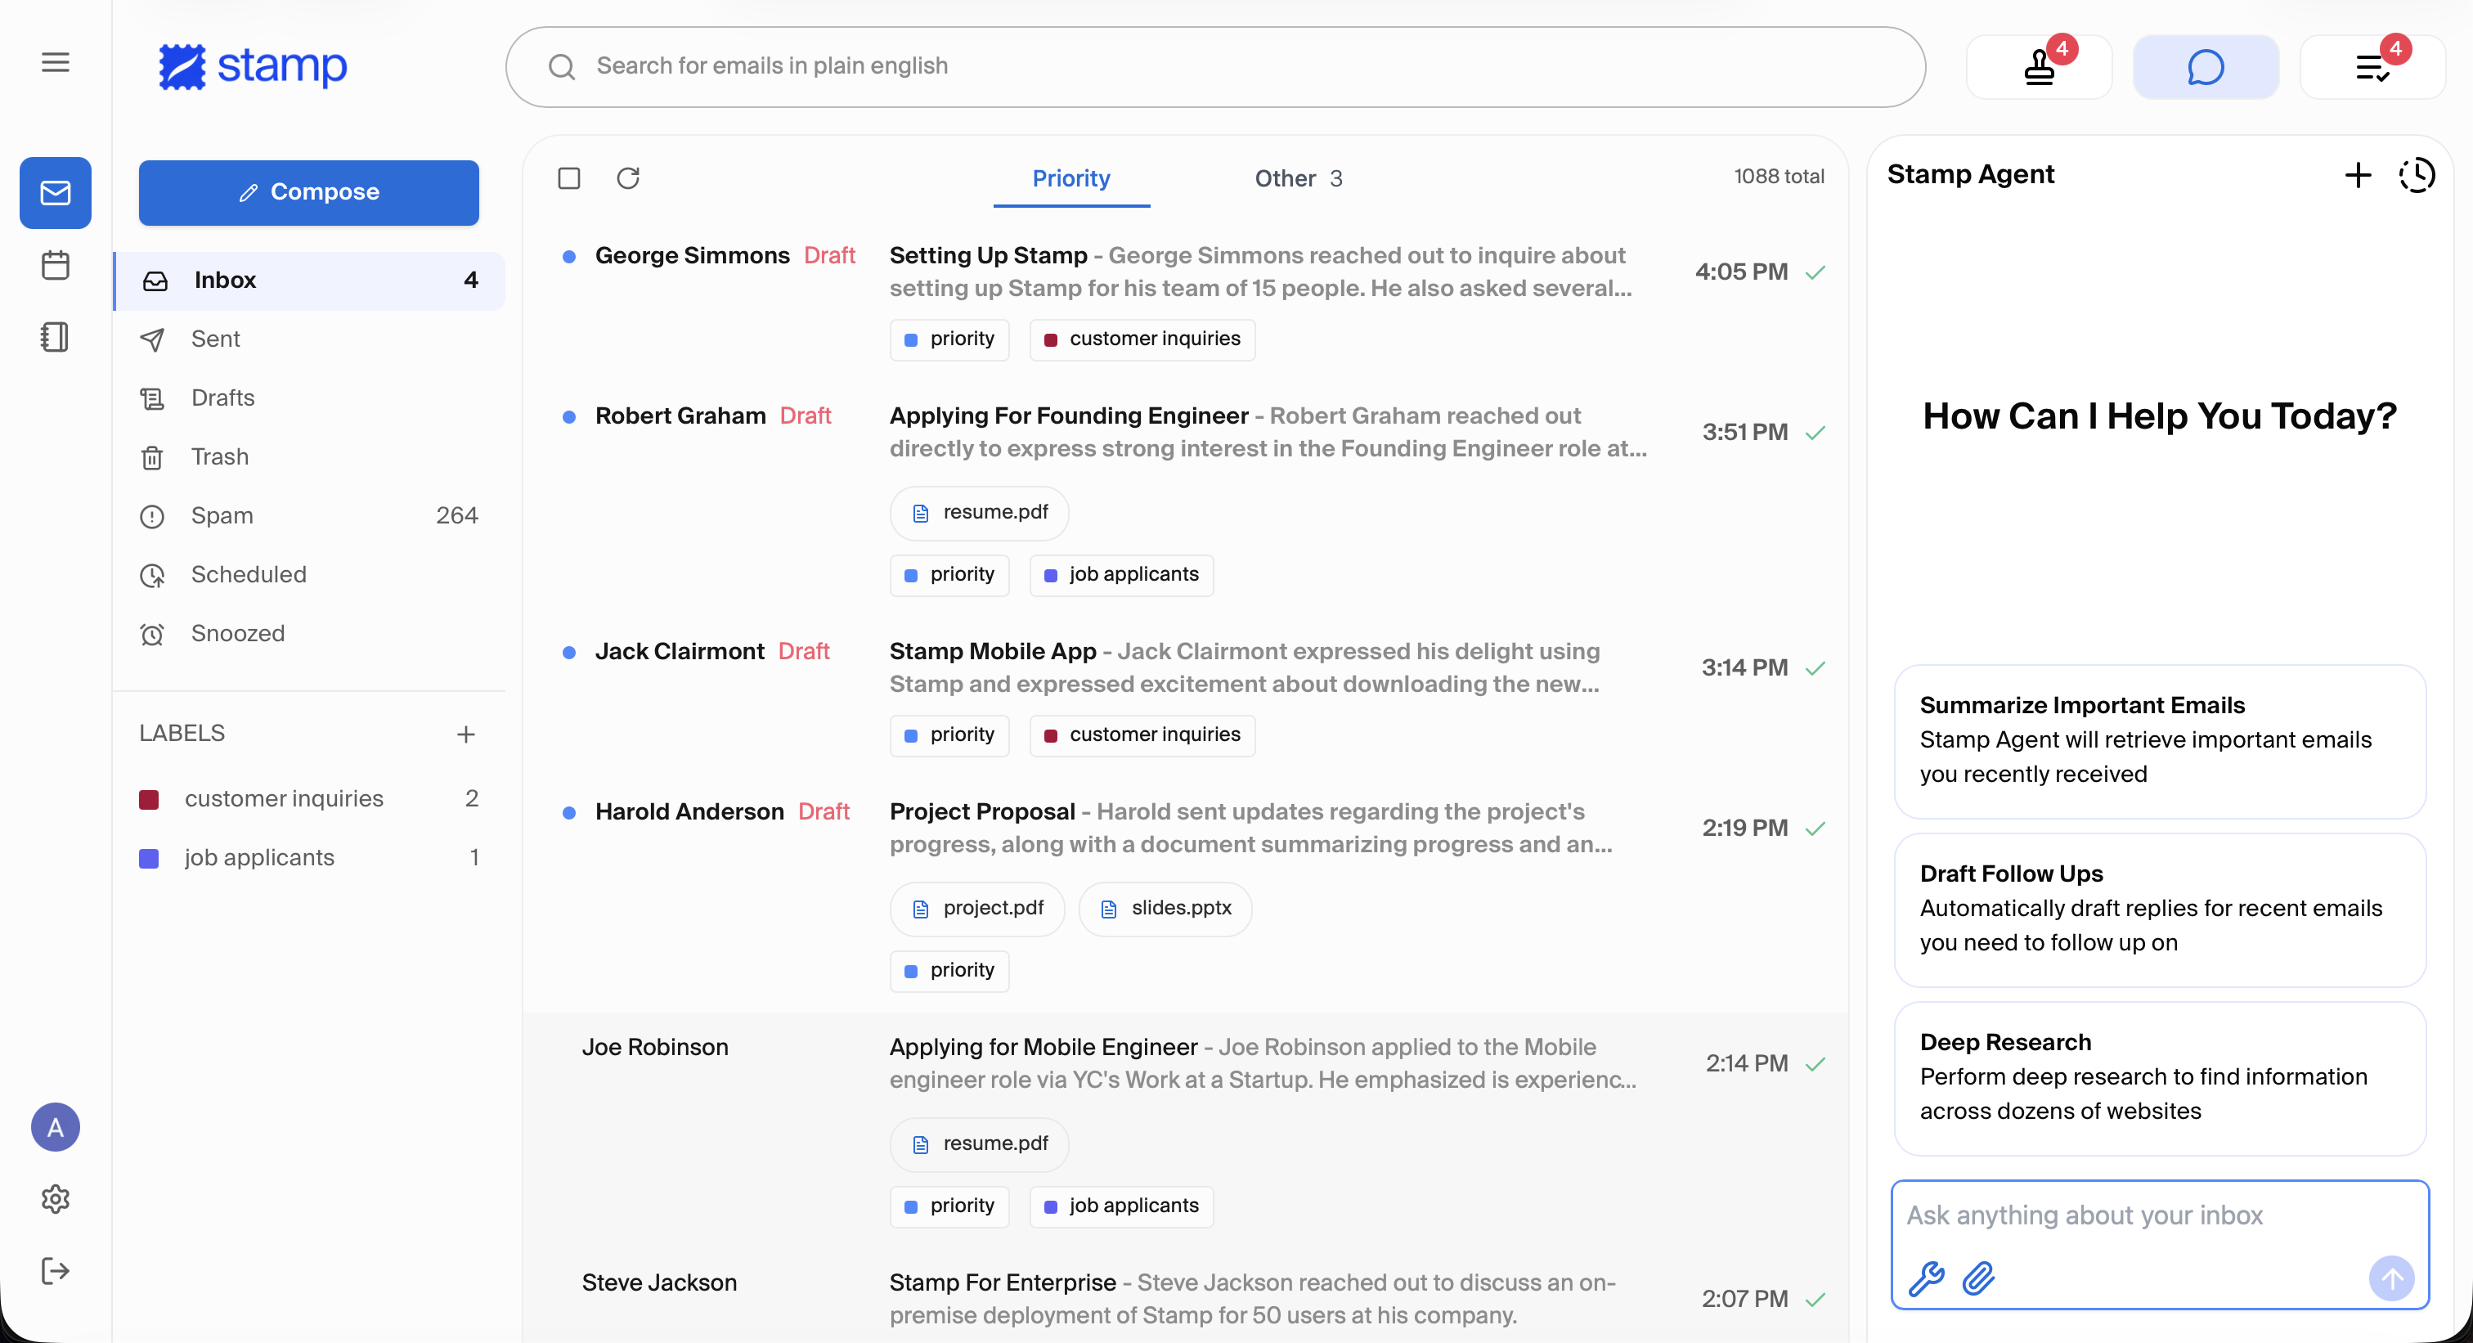The width and height of the screenshot is (2473, 1343).
Task: Check the select-all emails checkbox
Action: (569, 178)
